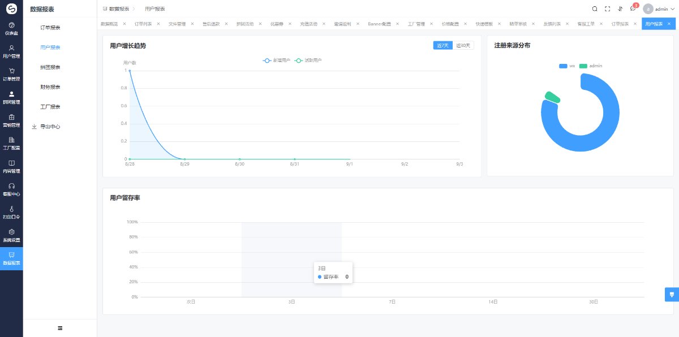
Task: Switch to the 订单报表 tab
Action: tap(620, 24)
